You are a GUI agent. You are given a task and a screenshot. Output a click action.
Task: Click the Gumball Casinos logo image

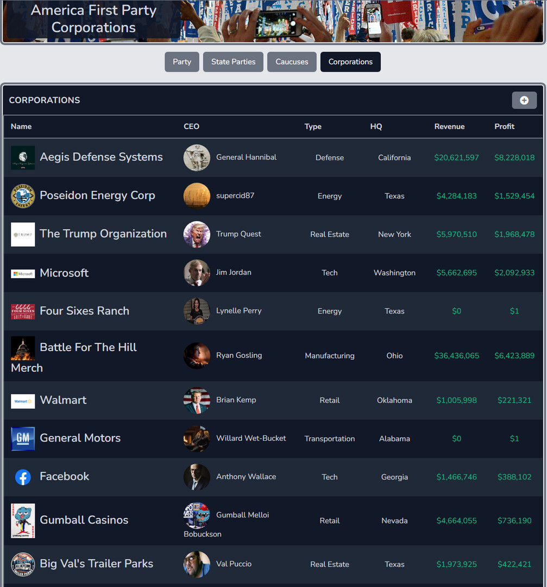coord(23,521)
